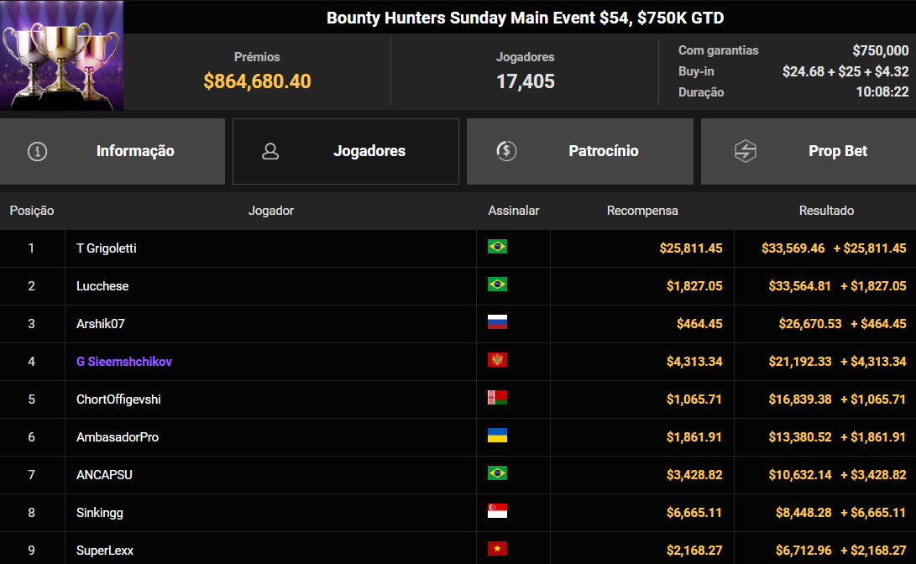The image size is (916, 564).
Task: Click bounty $25,811.45 in Recompensa column
Action: (691, 248)
